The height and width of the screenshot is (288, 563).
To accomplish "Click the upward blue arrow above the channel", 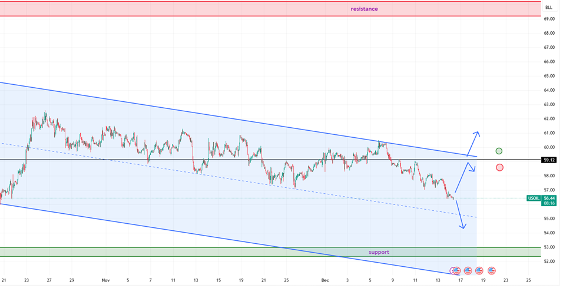I will pyautogui.click(x=473, y=143).
